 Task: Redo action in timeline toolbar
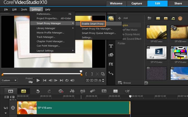coord(49,92)
